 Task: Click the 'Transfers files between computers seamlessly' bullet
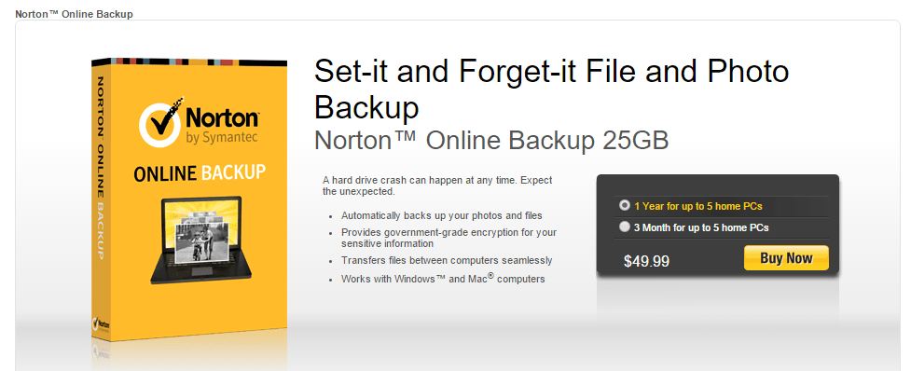[447, 261]
